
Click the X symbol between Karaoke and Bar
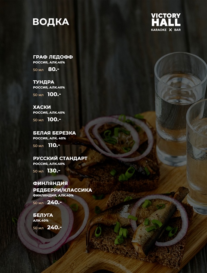170,30
